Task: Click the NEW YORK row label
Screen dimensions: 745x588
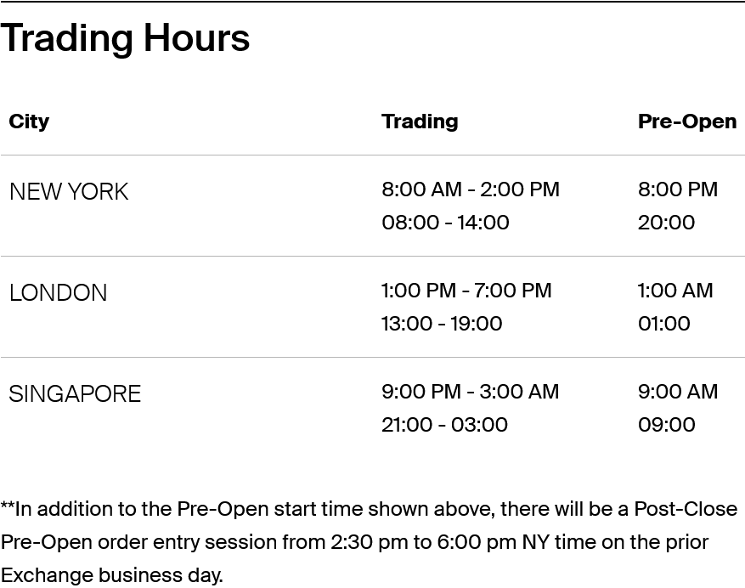Action: 69,192
